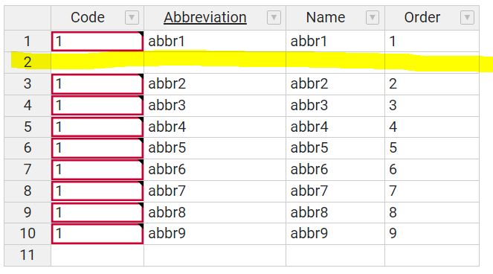Open the Abbreviation column filter dropdown

pos(274,17)
